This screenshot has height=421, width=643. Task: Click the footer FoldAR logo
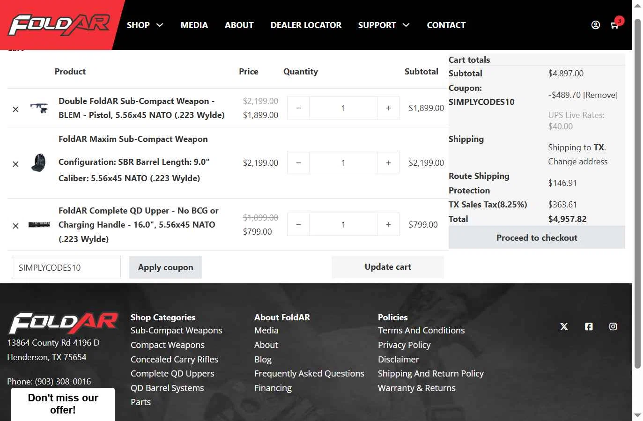coord(63,323)
